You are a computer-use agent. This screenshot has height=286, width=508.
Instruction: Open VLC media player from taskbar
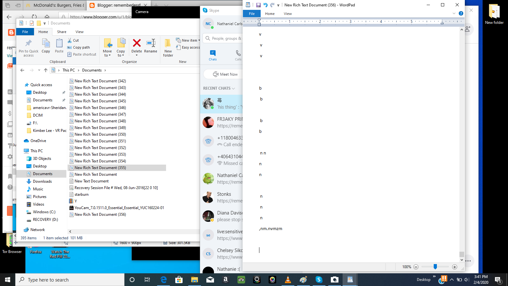tap(288, 280)
